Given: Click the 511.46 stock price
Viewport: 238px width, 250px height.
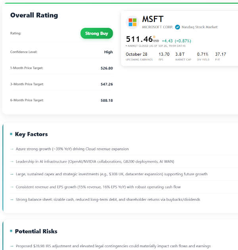Looking at the screenshot, I should coord(139,39).
